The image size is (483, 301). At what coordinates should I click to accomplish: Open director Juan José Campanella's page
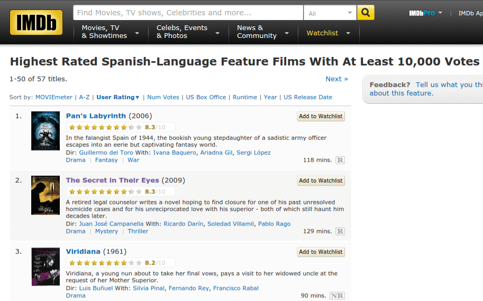coord(111,224)
